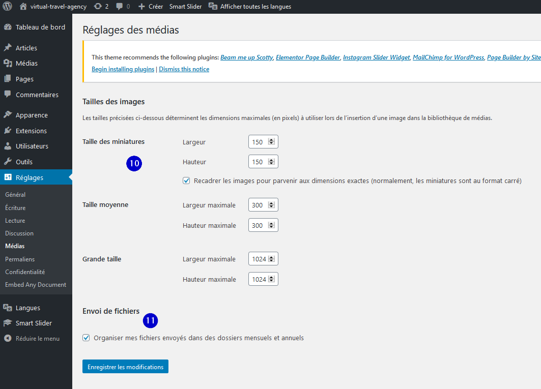Open the Articles menu label
Viewport: 541px width, 389px height.
(26, 48)
